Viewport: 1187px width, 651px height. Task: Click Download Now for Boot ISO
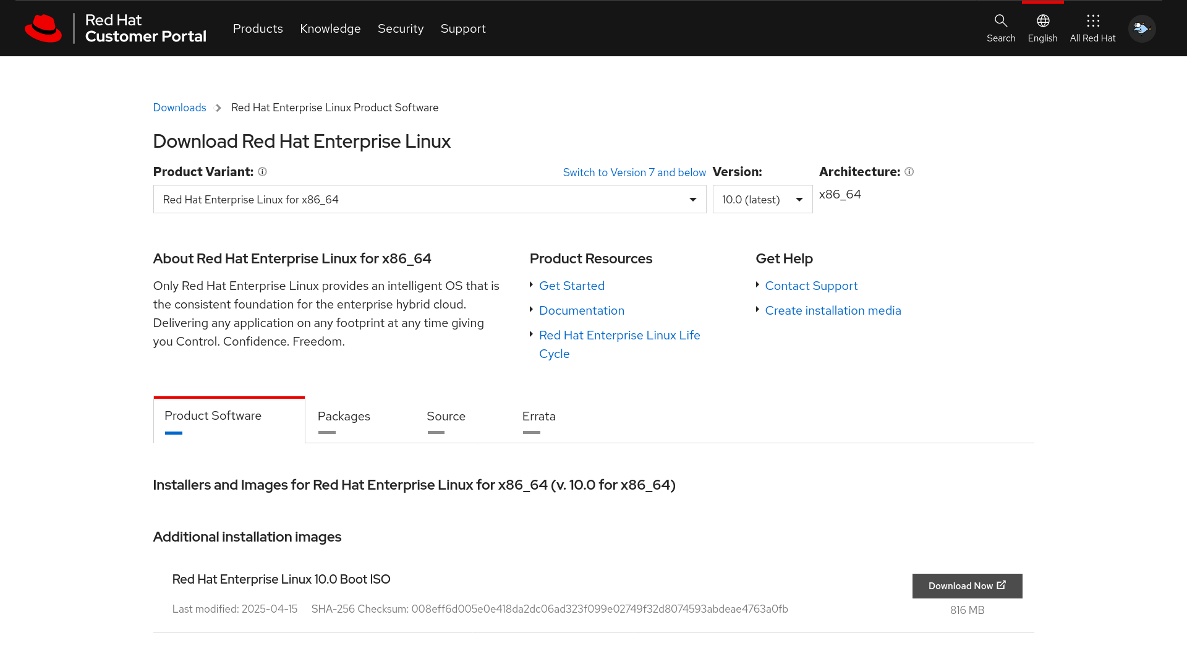(x=967, y=586)
